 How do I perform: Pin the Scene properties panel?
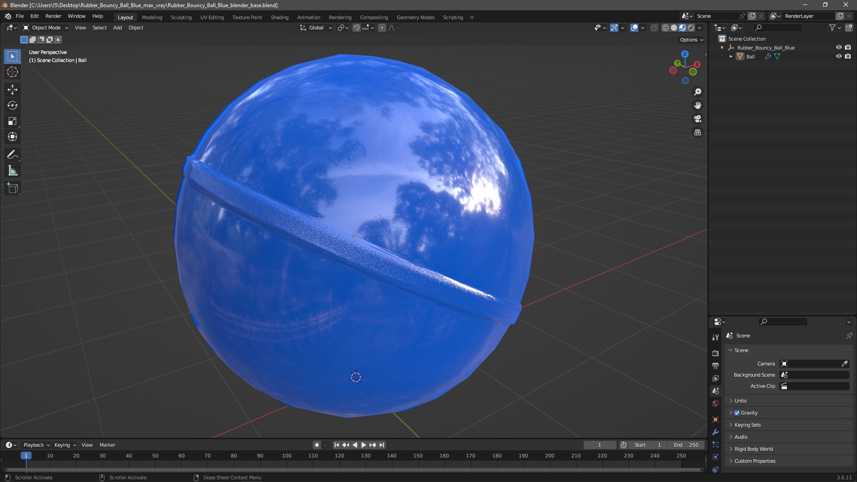coord(849,336)
